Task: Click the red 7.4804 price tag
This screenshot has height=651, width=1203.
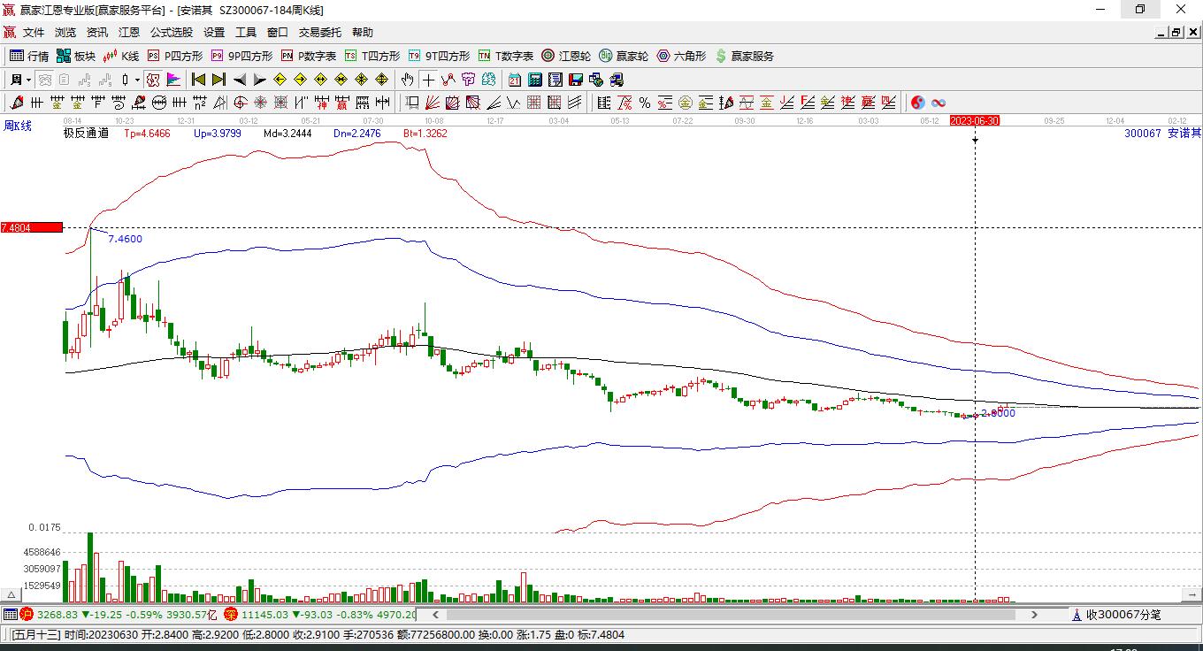Action: pos(32,227)
